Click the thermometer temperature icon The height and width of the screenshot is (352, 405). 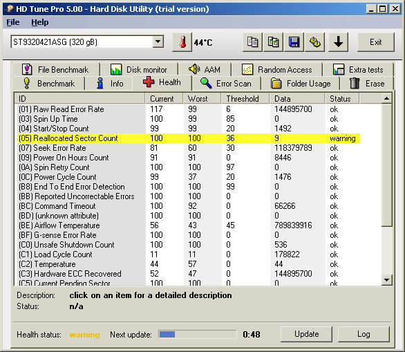pos(182,42)
